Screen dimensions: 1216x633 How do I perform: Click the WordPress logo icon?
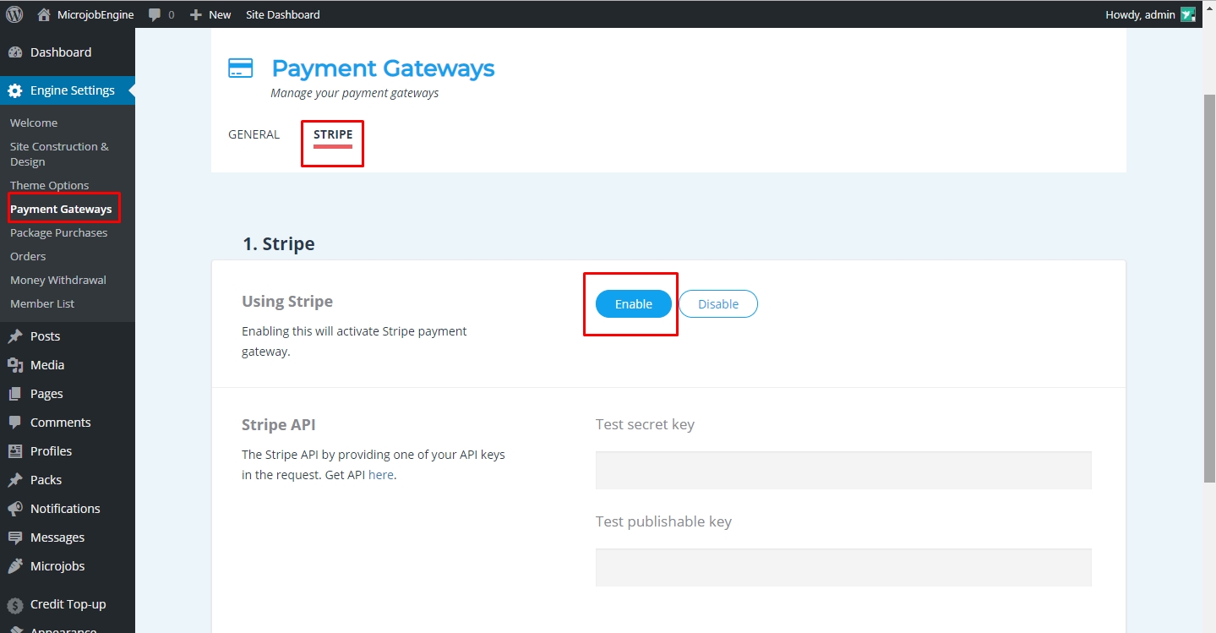[x=14, y=14]
